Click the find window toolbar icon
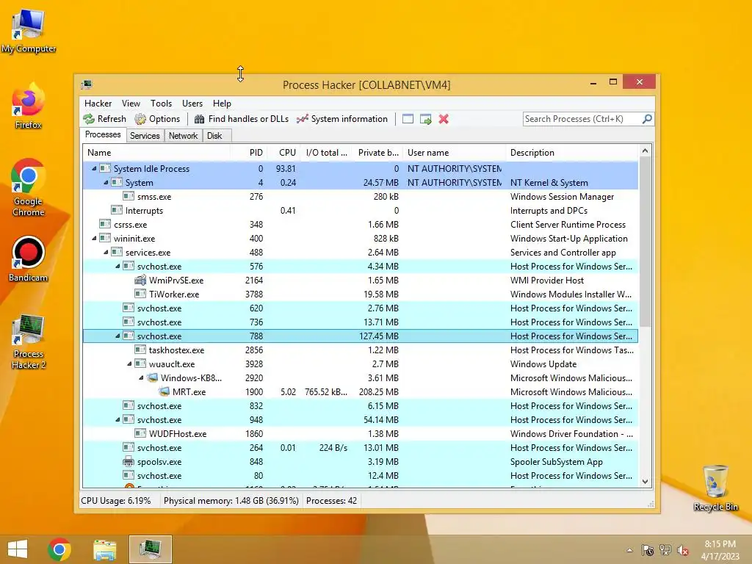 pos(408,119)
